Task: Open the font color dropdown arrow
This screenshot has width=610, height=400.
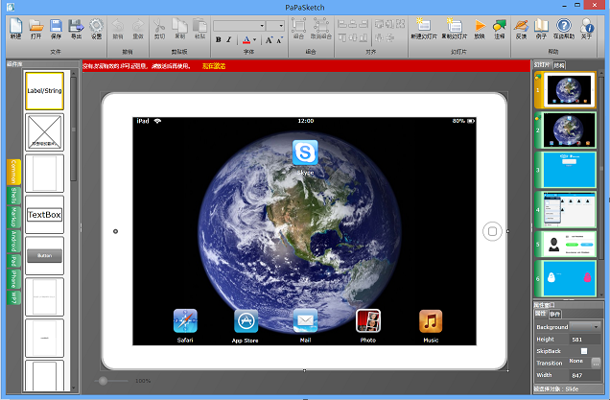Action: point(255,39)
